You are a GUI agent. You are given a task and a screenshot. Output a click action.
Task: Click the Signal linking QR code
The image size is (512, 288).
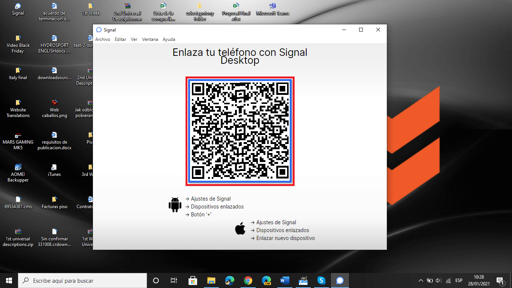240,131
